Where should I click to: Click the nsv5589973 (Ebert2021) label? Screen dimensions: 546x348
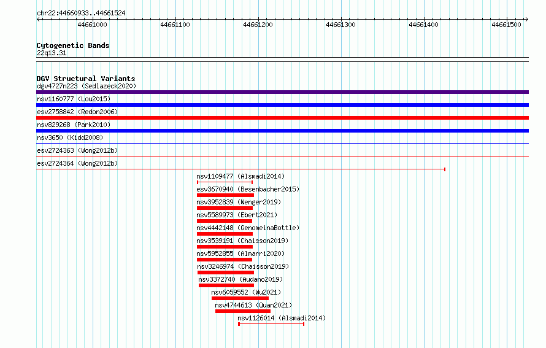[237, 215]
